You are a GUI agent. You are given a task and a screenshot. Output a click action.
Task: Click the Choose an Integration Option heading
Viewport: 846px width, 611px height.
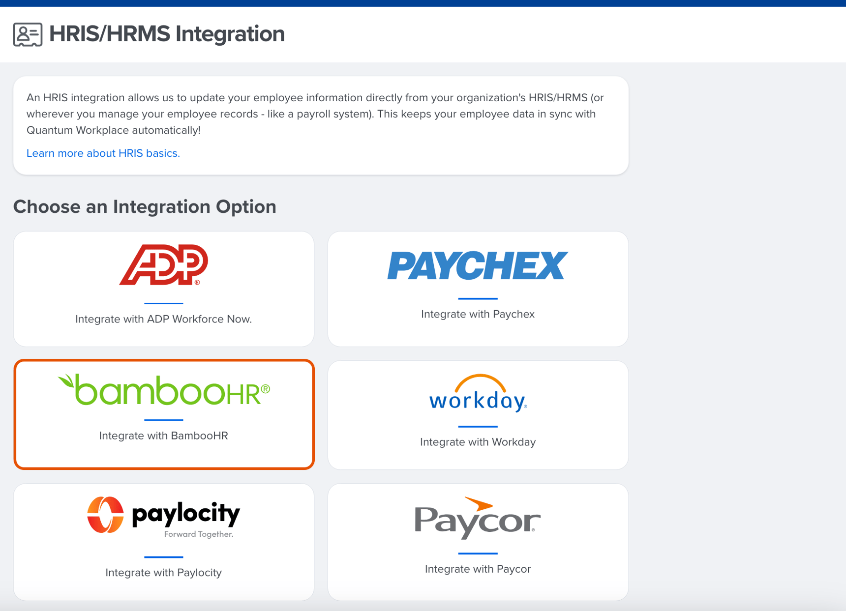click(146, 206)
